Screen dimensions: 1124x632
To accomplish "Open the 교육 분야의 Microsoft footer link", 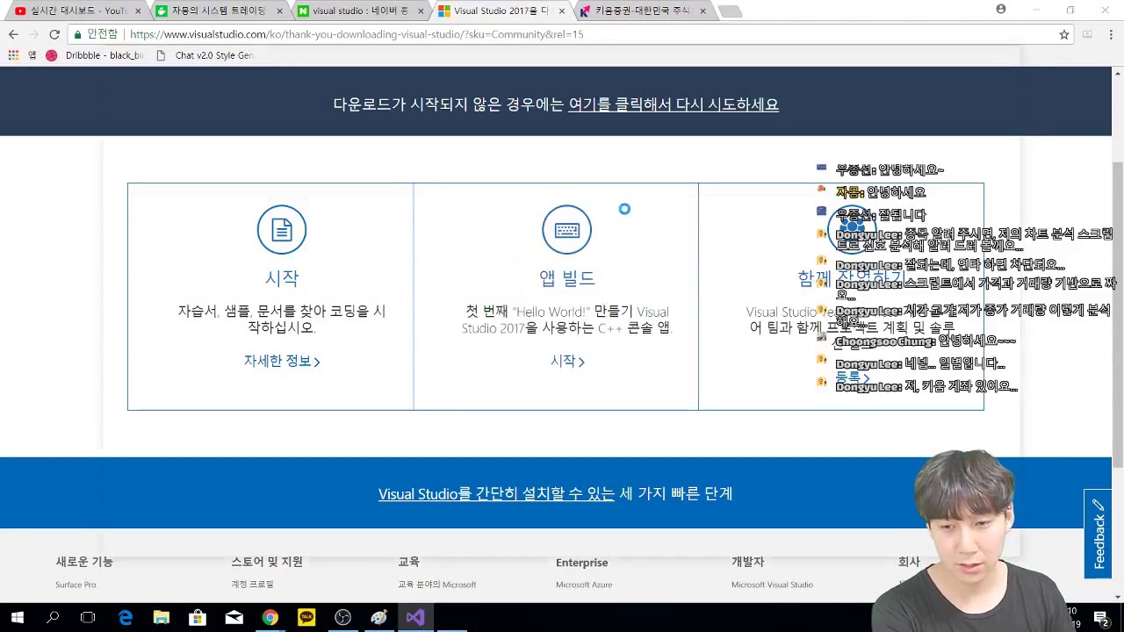I will click(x=436, y=585).
